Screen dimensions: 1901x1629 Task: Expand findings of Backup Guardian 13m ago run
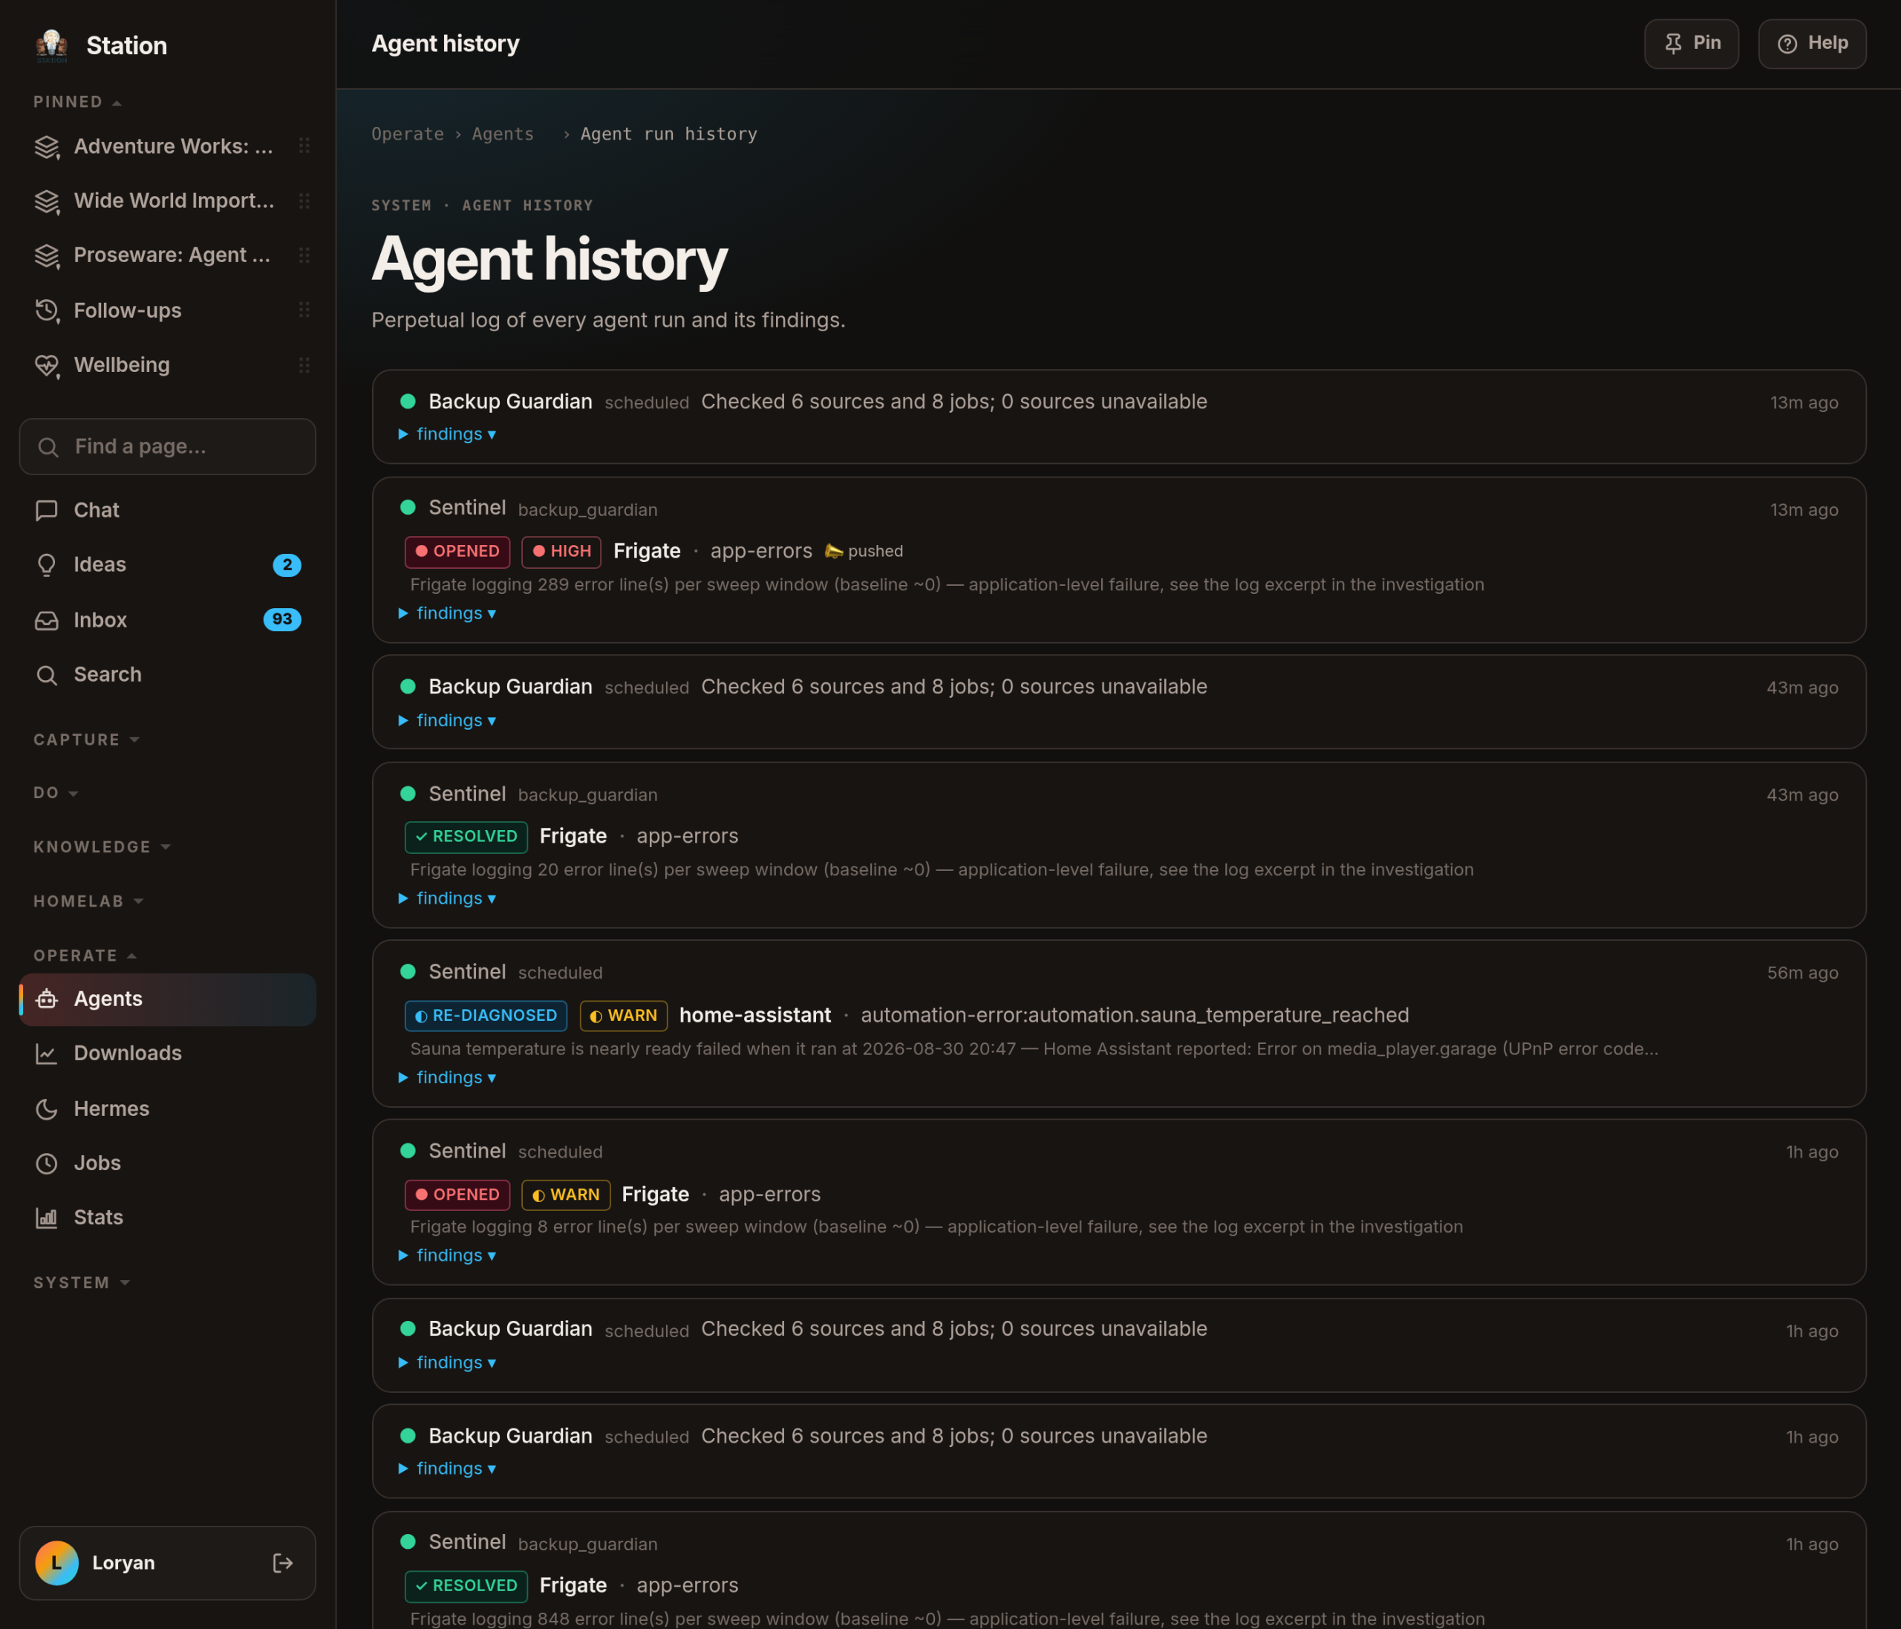(448, 434)
